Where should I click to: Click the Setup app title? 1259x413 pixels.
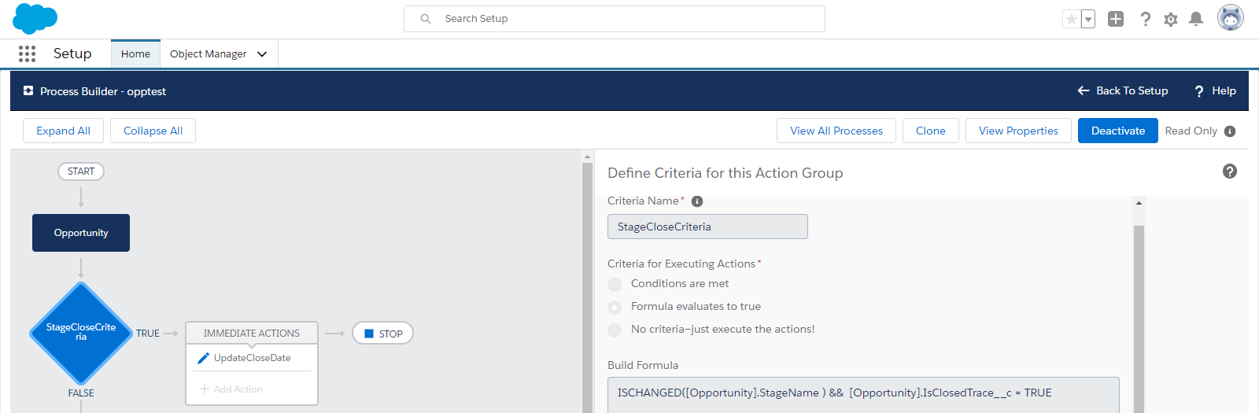click(x=72, y=53)
